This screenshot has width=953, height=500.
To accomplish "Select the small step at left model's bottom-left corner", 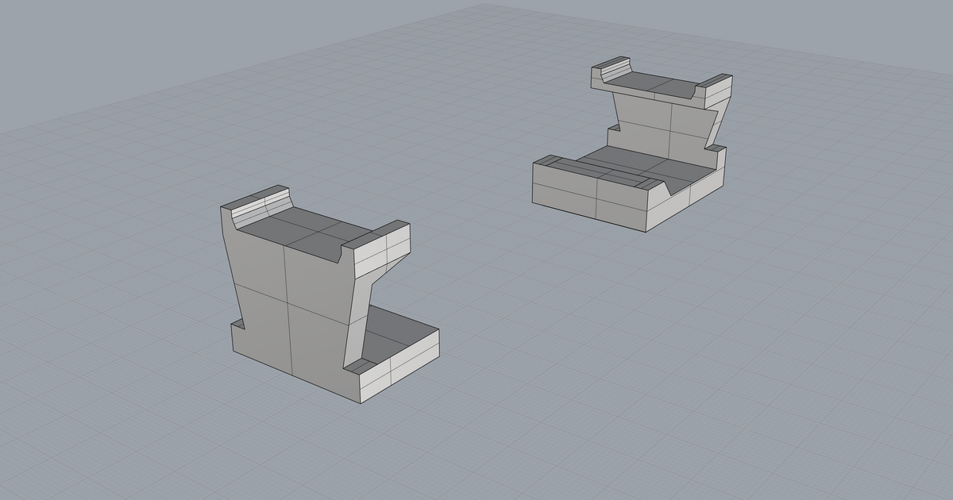I will coord(237,324).
